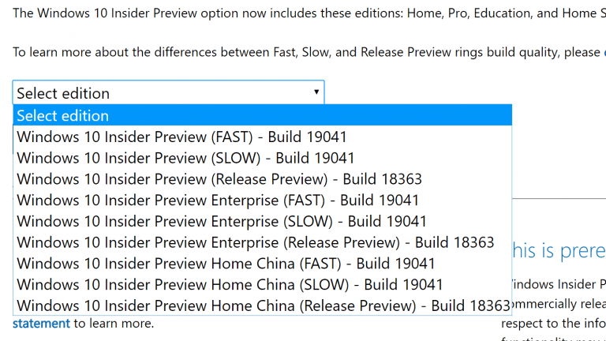Click the paragraph listing Home, Pro, Education editions

click(x=308, y=13)
